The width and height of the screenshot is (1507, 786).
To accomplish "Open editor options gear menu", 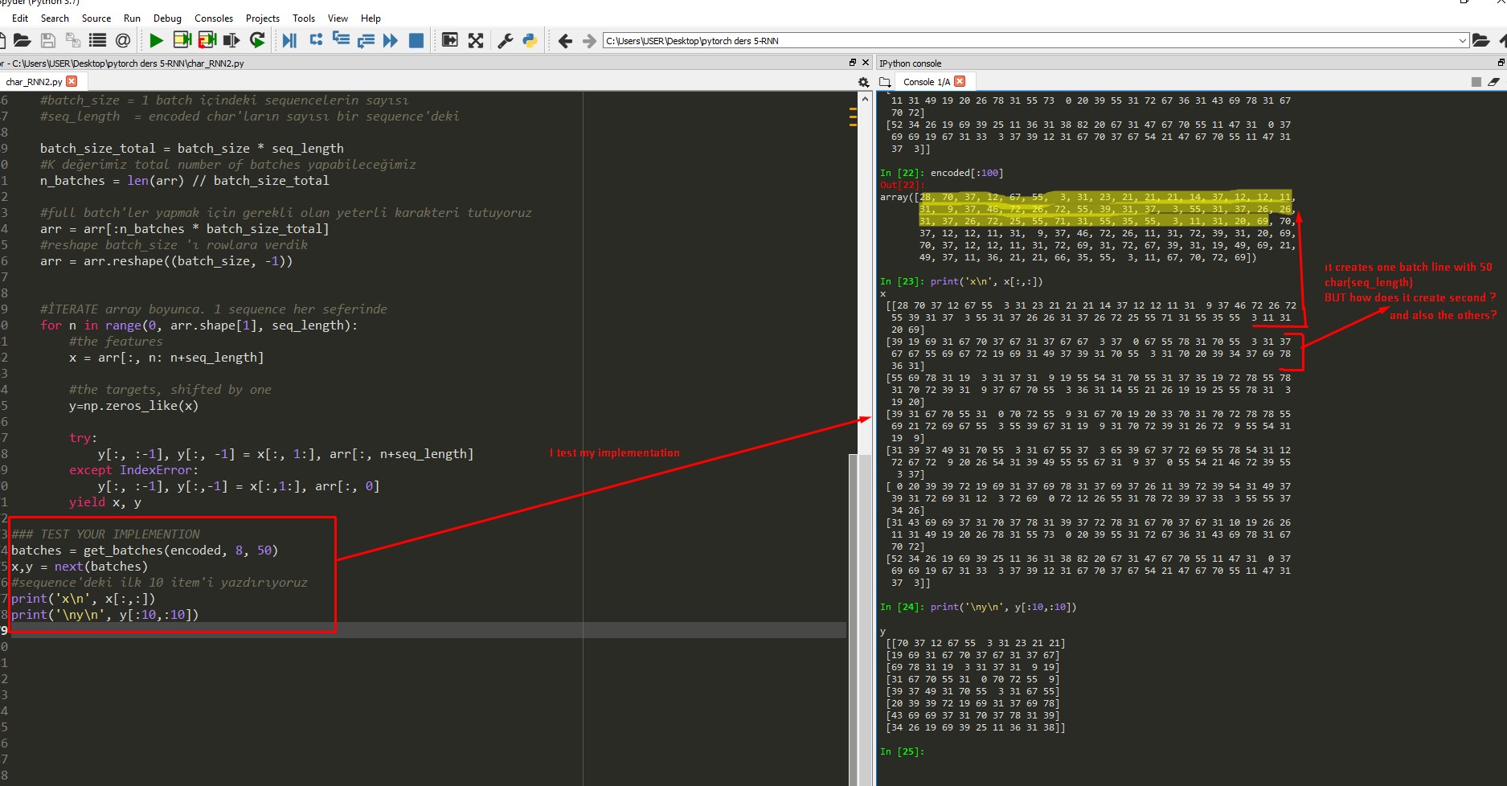I will coord(863,82).
